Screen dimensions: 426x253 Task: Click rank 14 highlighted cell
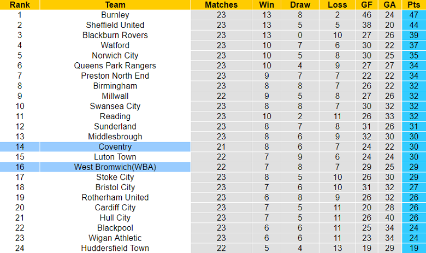tap(20, 147)
